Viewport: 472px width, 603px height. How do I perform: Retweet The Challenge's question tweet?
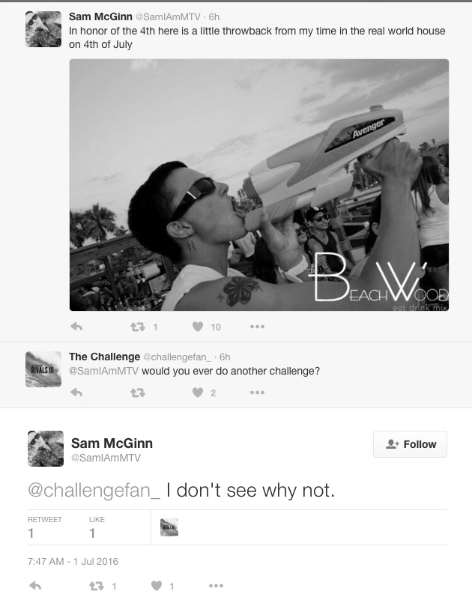[137, 393]
